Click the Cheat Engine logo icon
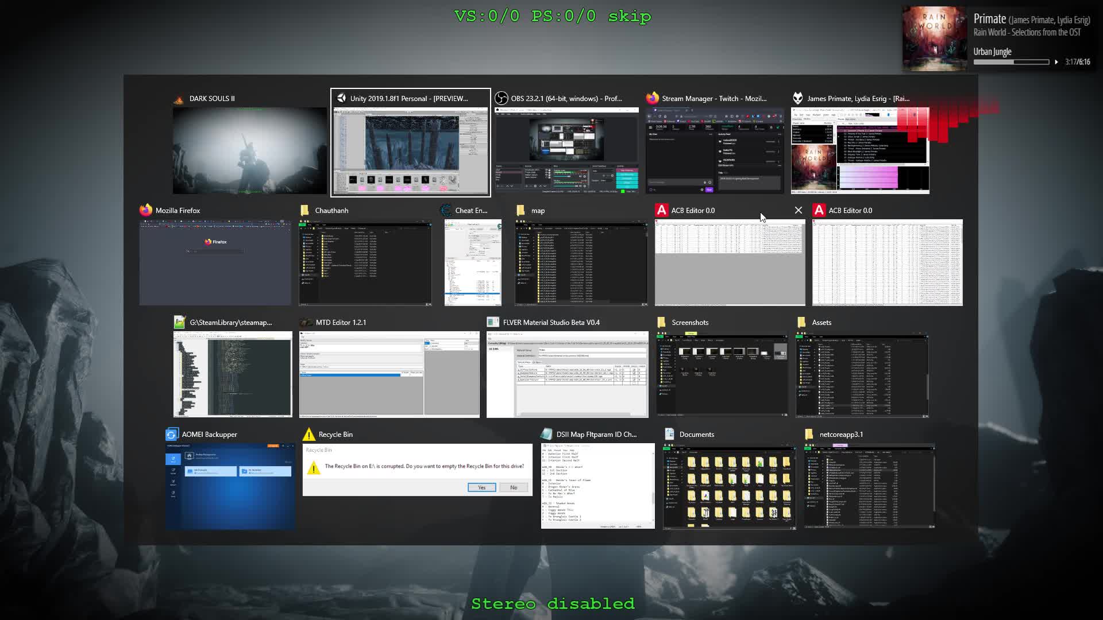1103x620 pixels. (x=446, y=210)
